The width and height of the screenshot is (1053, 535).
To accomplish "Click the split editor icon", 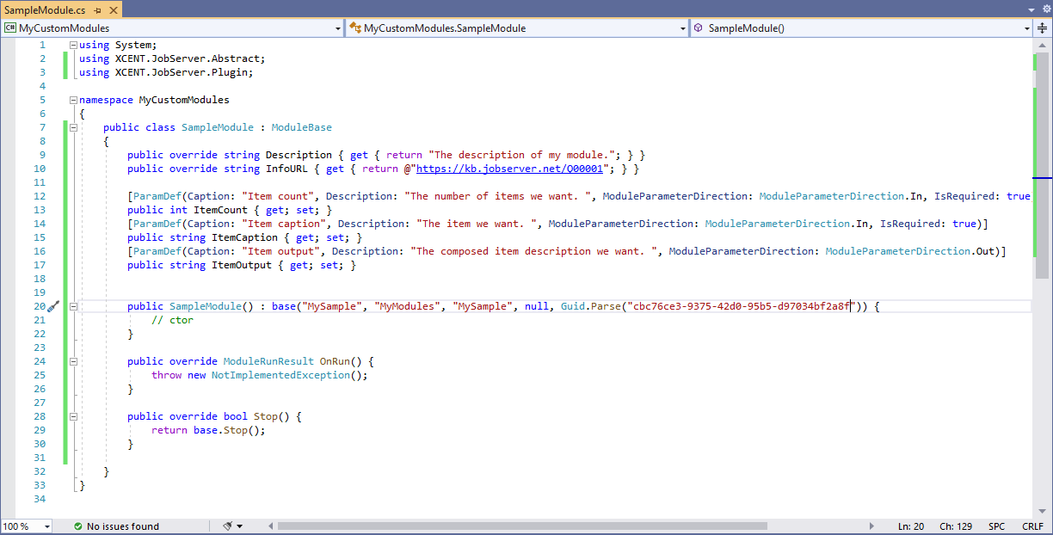I will point(1044,28).
